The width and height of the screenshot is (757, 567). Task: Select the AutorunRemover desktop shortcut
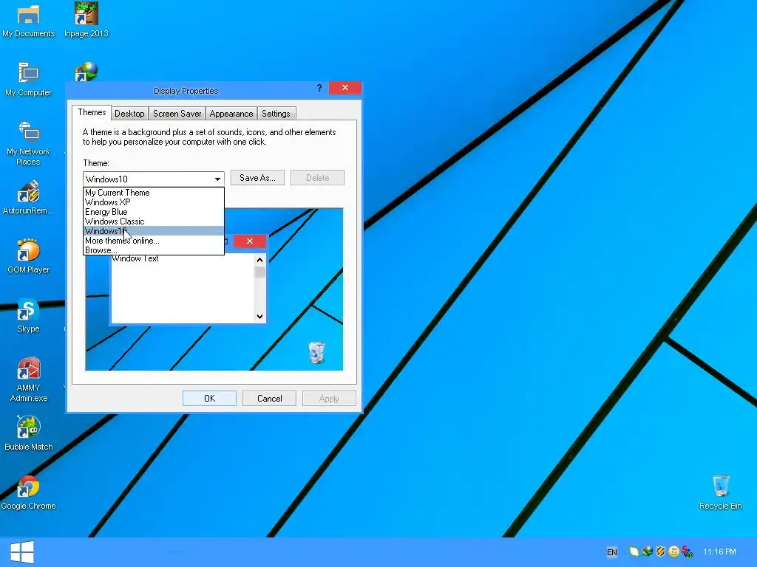click(28, 197)
